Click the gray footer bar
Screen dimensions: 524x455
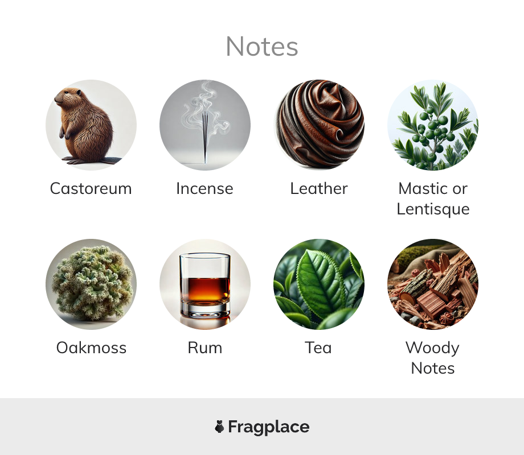point(262,427)
